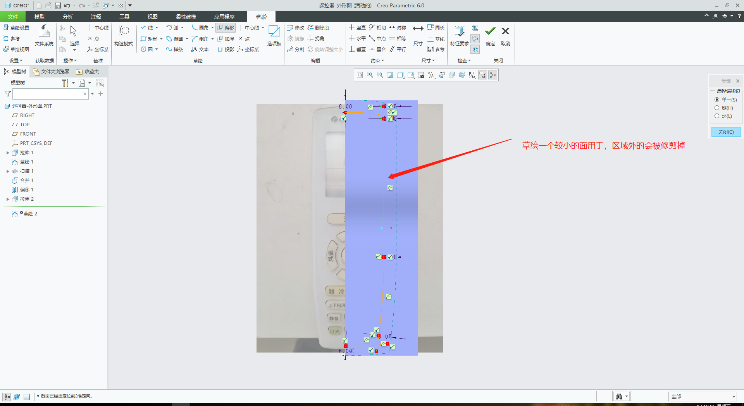Click the Modify (修改) edit tool
Image resolution: width=744 pixels, height=406 pixels.
tap(296, 28)
